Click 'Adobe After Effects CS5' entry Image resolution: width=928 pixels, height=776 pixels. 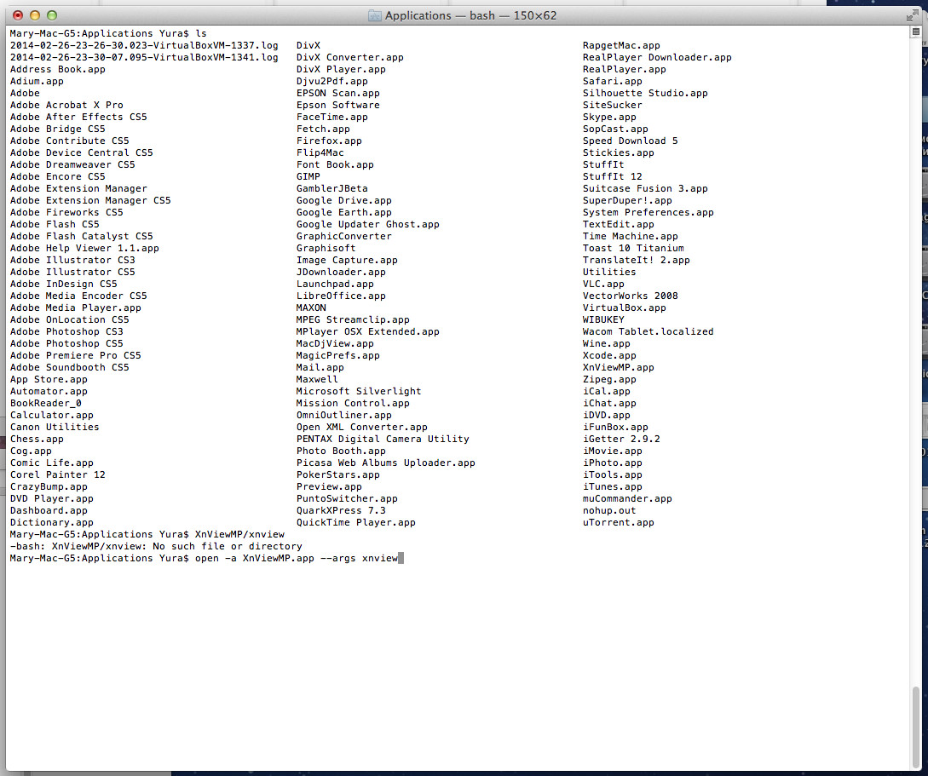[x=78, y=117]
